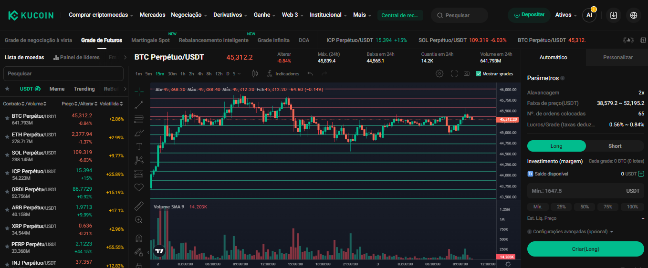Switch the chart to fullscreen mode
This screenshot has height=268, width=648.
click(454, 73)
